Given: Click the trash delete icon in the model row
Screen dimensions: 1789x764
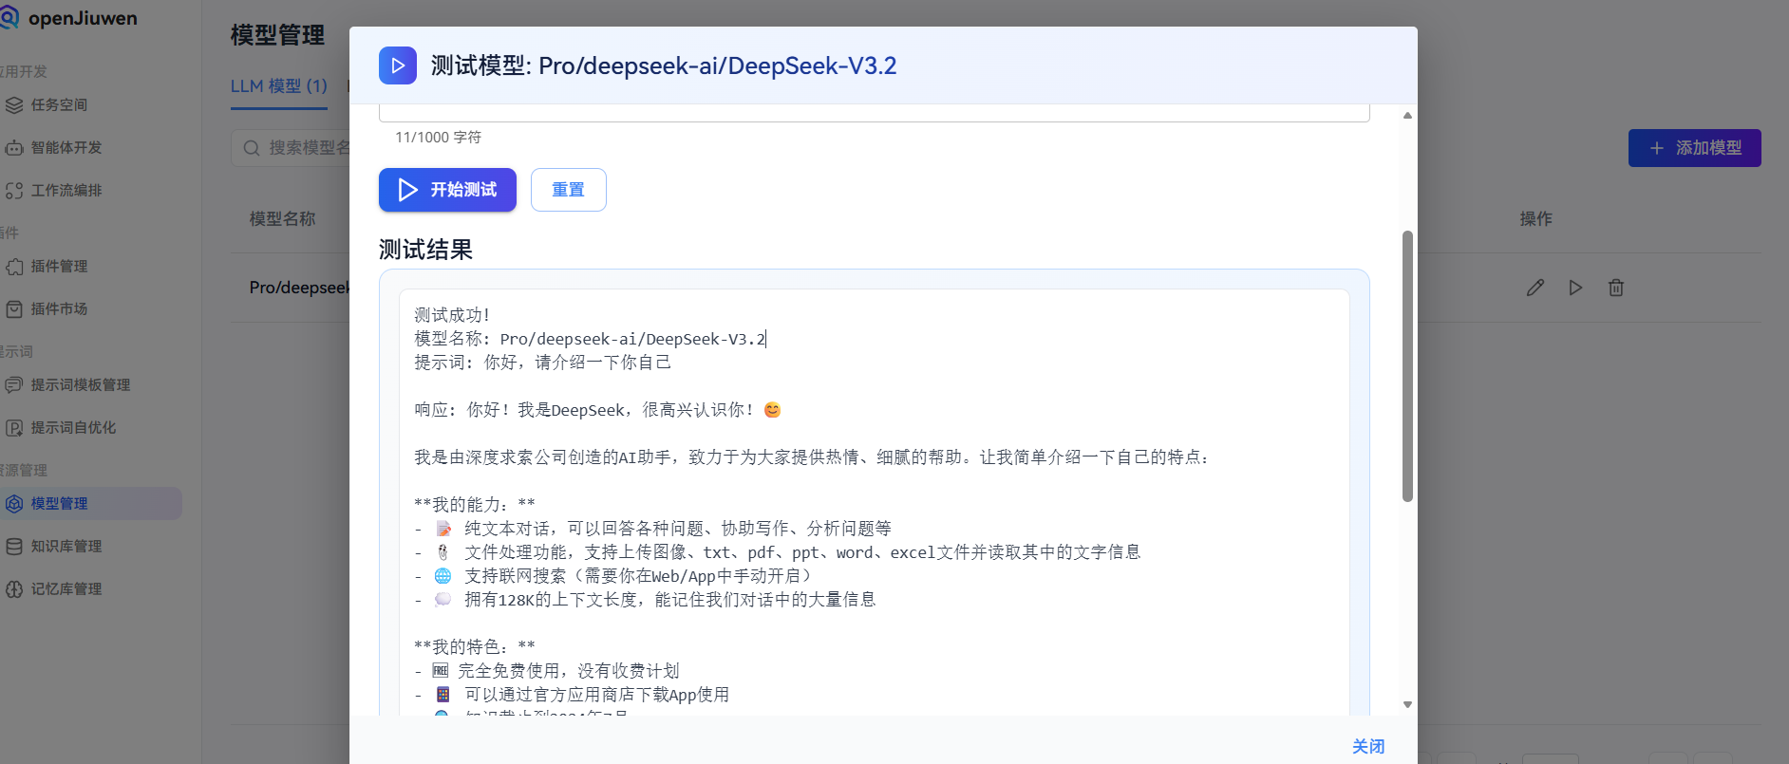Looking at the screenshot, I should point(1616,288).
